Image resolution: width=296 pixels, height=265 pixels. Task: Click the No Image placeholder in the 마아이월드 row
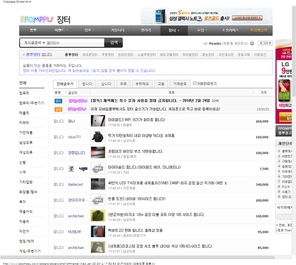pyautogui.click(x=98, y=168)
